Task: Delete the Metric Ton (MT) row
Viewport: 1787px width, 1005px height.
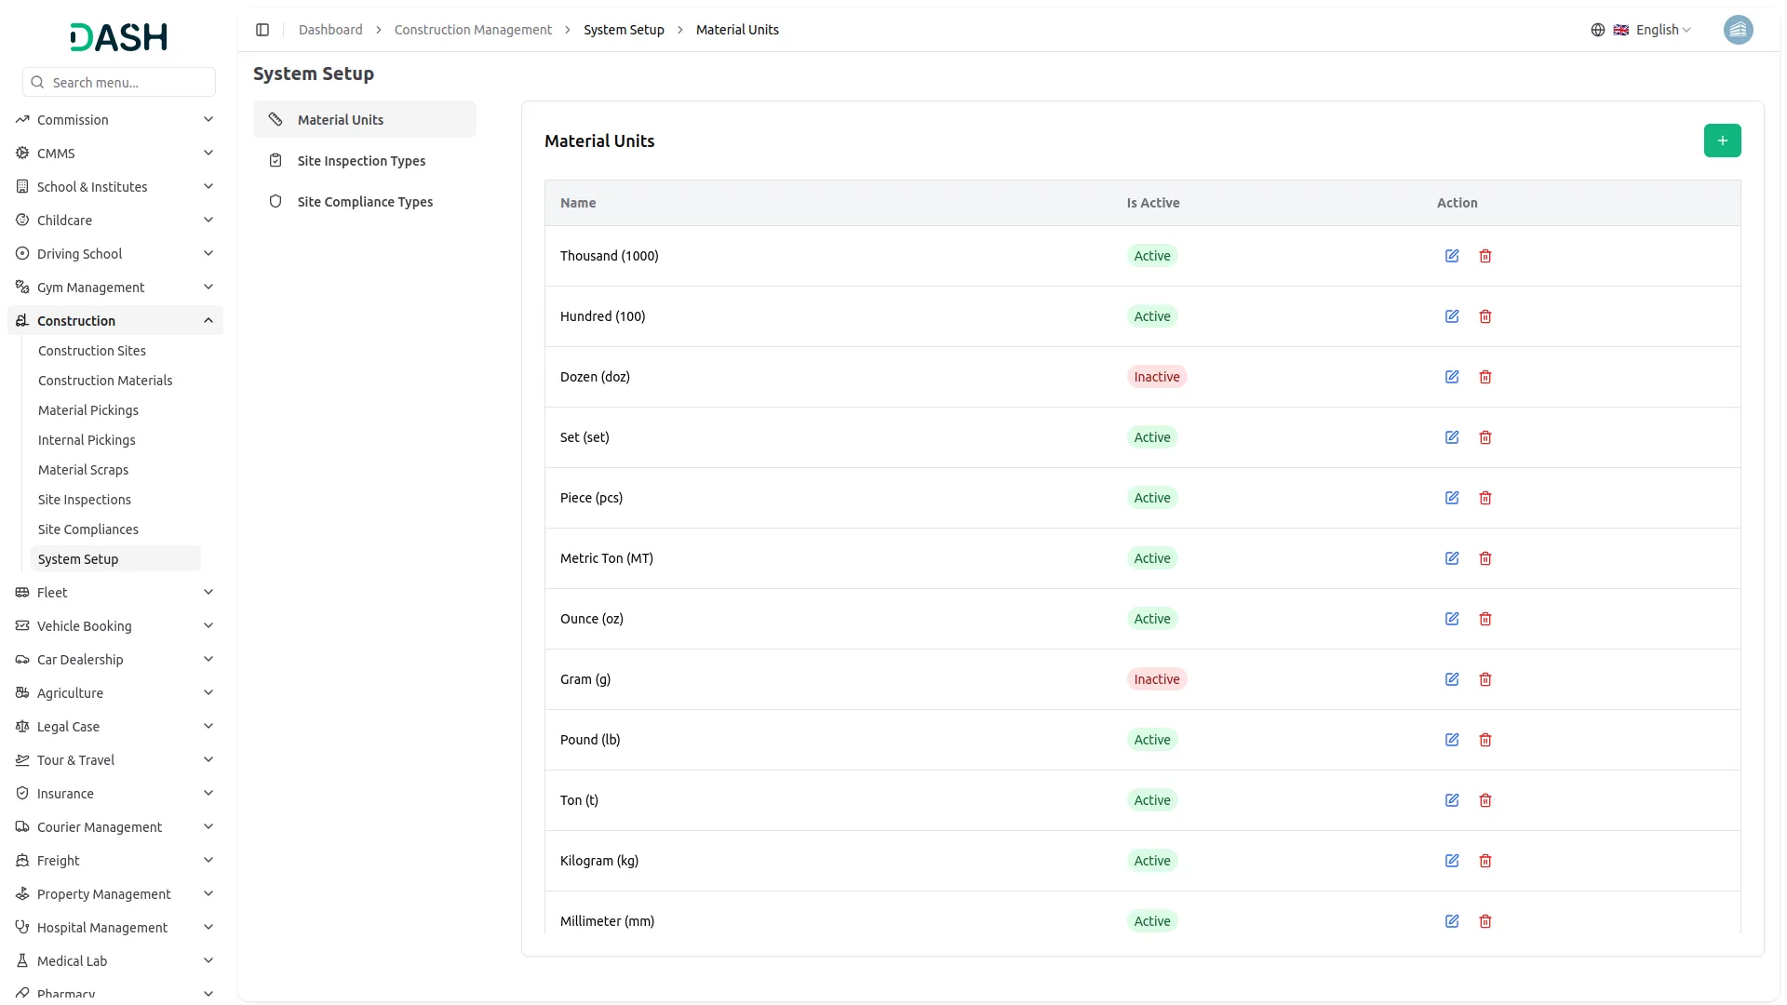Action: [x=1485, y=558]
